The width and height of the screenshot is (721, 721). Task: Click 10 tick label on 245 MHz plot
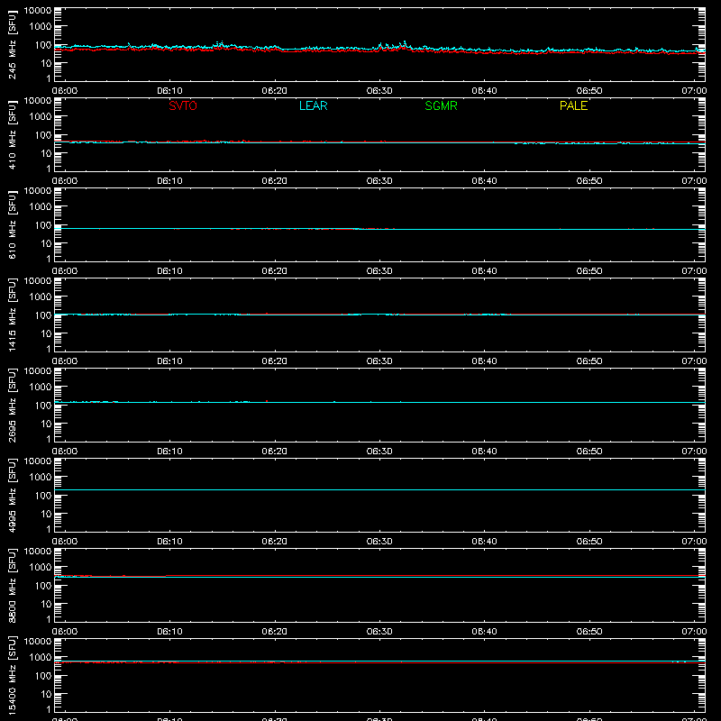tap(46, 63)
